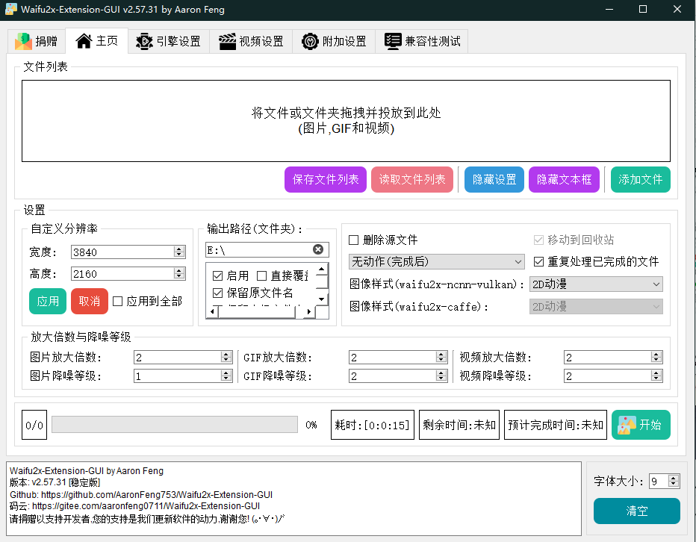Click 保存文件列表 button

[326, 179]
